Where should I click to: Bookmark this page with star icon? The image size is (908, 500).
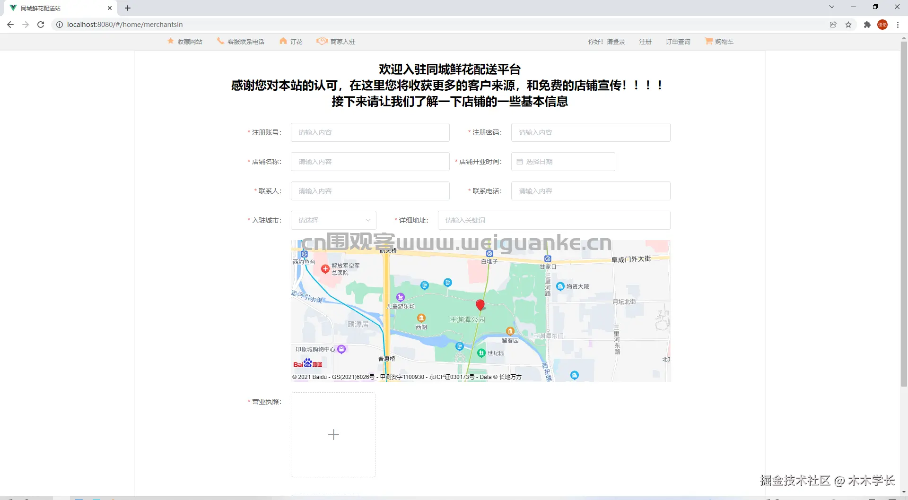[x=848, y=25]
